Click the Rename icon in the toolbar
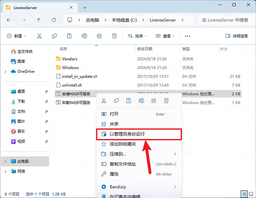256x198 pixels. [x=84, y=36]
